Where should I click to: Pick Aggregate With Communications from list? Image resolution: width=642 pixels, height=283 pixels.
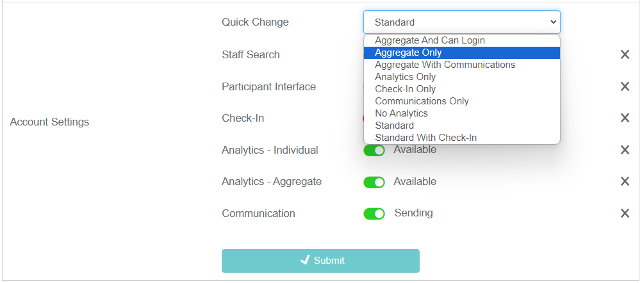[x=445, y=65]
